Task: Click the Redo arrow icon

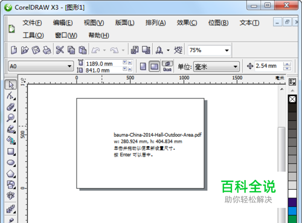Action: pyautogui.click(x=114, y=50)
